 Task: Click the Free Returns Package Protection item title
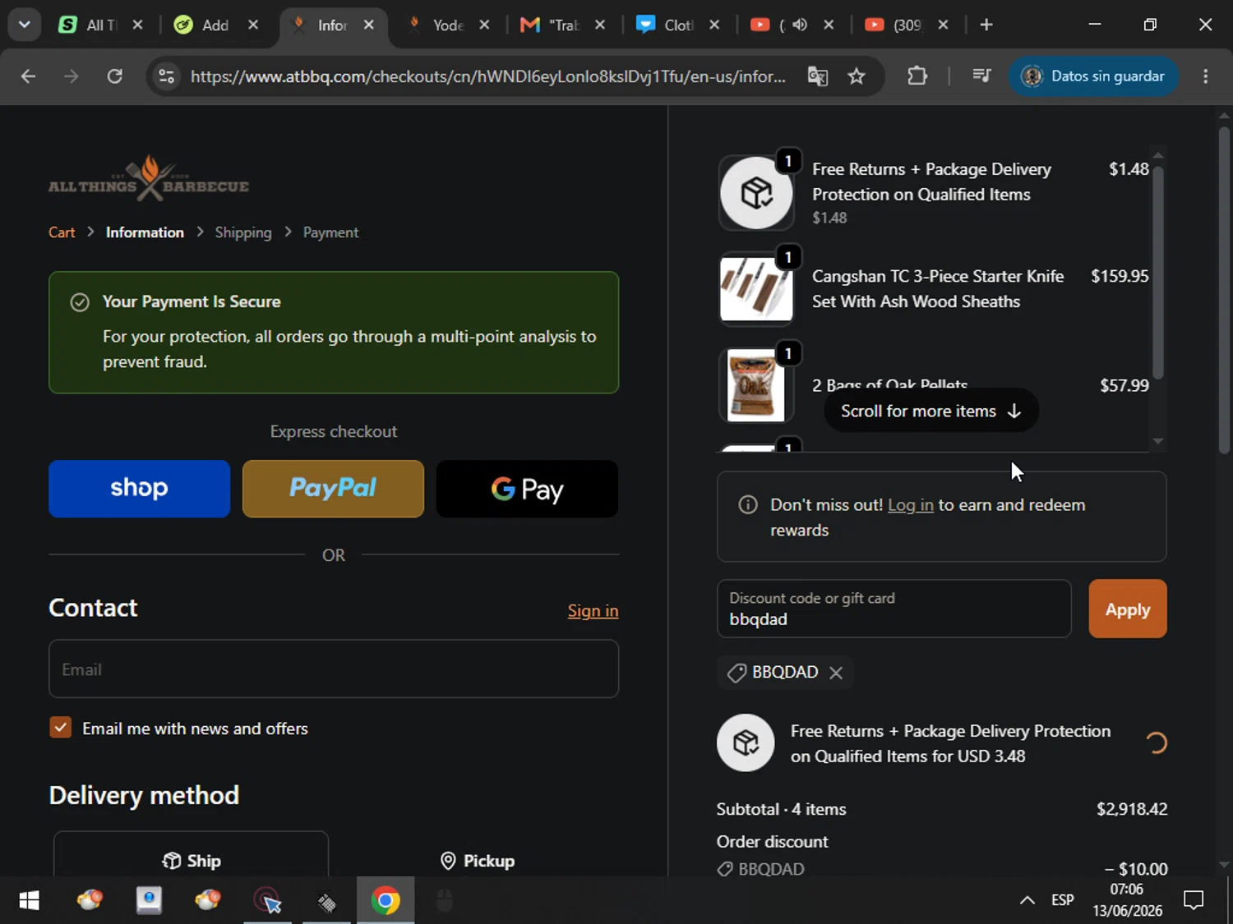(x=931, y=182)
